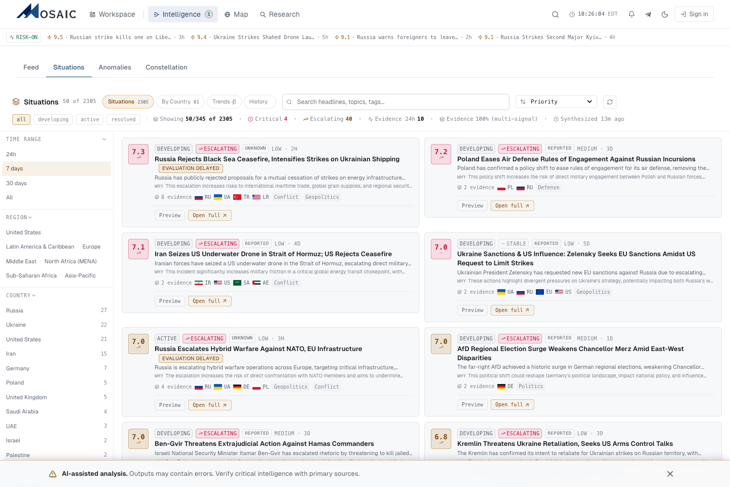The width and height of the screenshot is (730, 487).
Task: Click the 7.3 priority score badge
Action: (138, 153)
